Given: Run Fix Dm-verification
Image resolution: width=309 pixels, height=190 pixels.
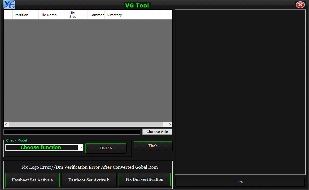Looking at the screenshot, I should pyautogui.click(x=144, y=179).
